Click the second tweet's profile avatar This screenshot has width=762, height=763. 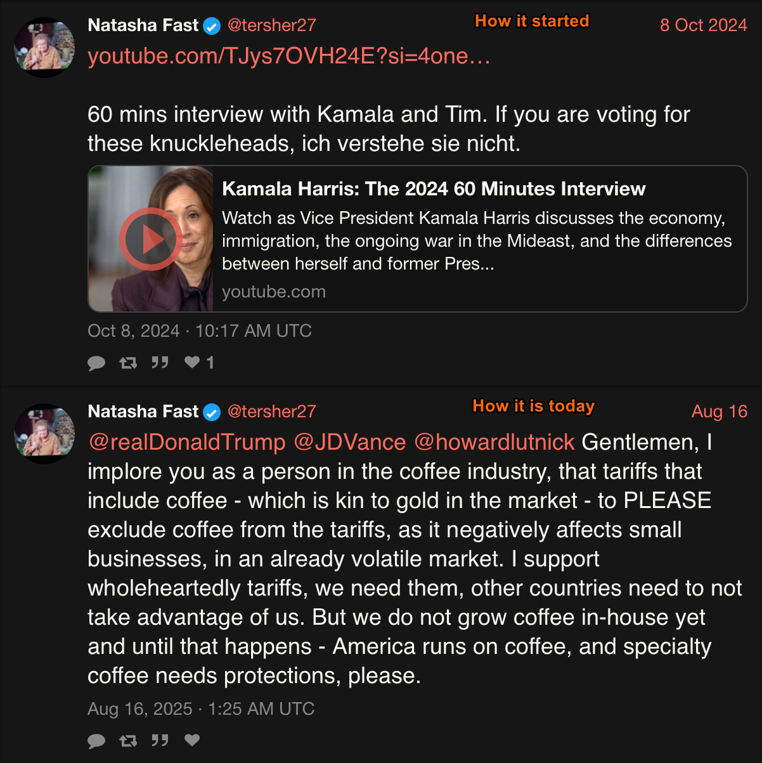[45, 434]
